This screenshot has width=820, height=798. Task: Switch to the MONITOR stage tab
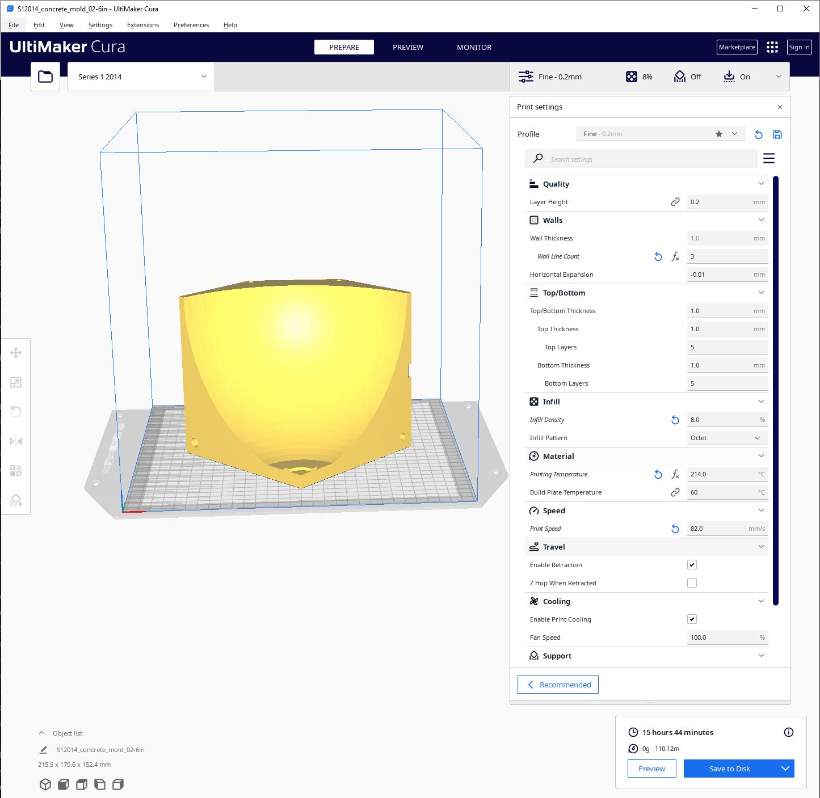[474, 47]
